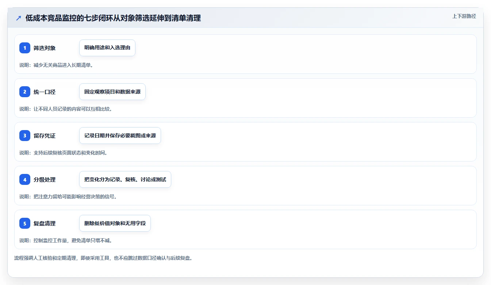
Task: Click the arrow icon beside the title
Action: point(19,18)
